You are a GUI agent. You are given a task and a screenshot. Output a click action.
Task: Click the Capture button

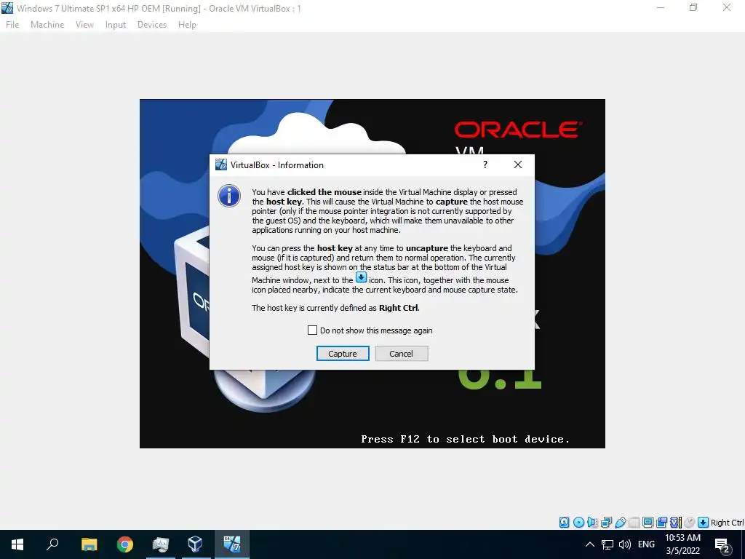[x=343, y=354]
